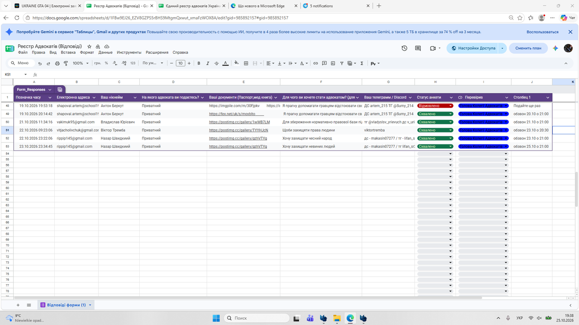Open borders grid icon

[x=246, y=63]
